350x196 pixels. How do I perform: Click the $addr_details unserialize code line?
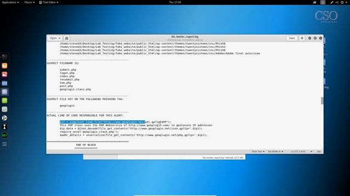(x=133, y=135)
